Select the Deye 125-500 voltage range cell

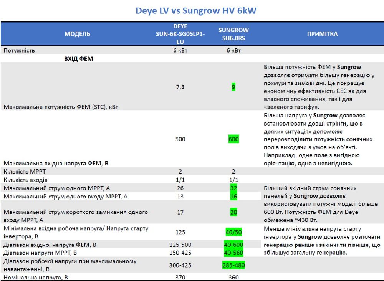tap(180, 245)
